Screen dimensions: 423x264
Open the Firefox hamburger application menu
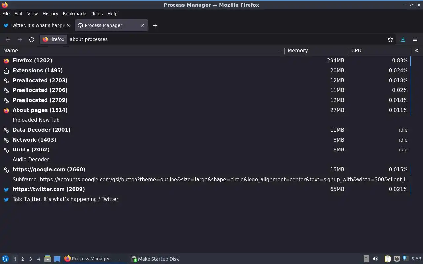(415, 39)
